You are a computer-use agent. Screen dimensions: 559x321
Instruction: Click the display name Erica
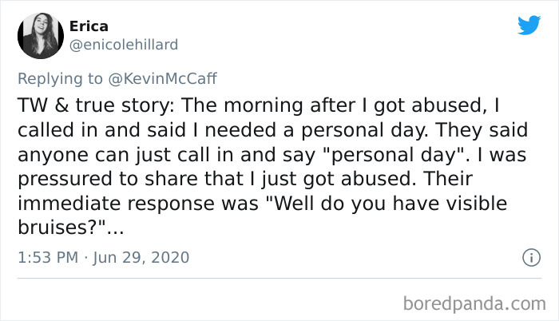coord(89,26)
